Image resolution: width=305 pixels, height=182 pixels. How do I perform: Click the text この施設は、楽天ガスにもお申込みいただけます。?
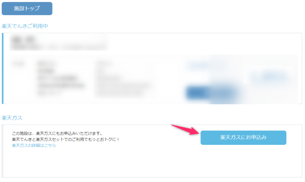coord(57,134)
